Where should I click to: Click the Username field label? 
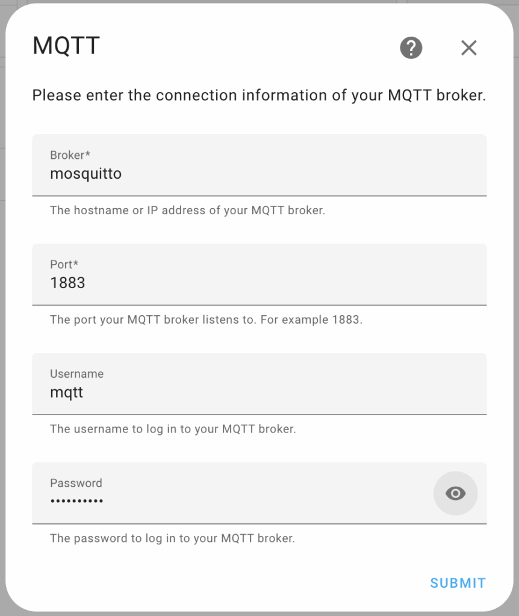76,374
